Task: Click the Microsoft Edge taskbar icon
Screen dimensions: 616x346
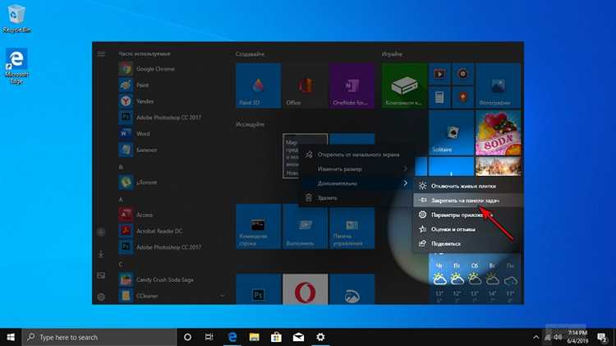Action: click(232, 337)
